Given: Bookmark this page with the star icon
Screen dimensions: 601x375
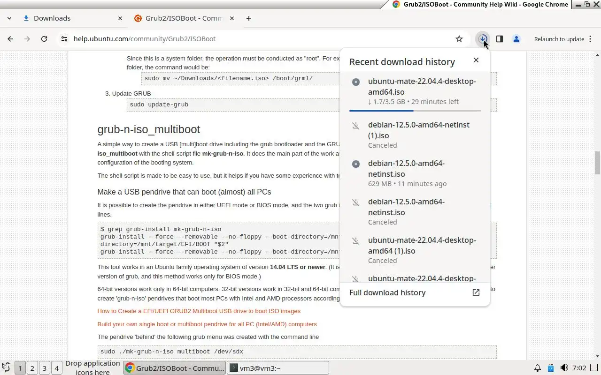Looking at the screenshot, I should 459,39.
